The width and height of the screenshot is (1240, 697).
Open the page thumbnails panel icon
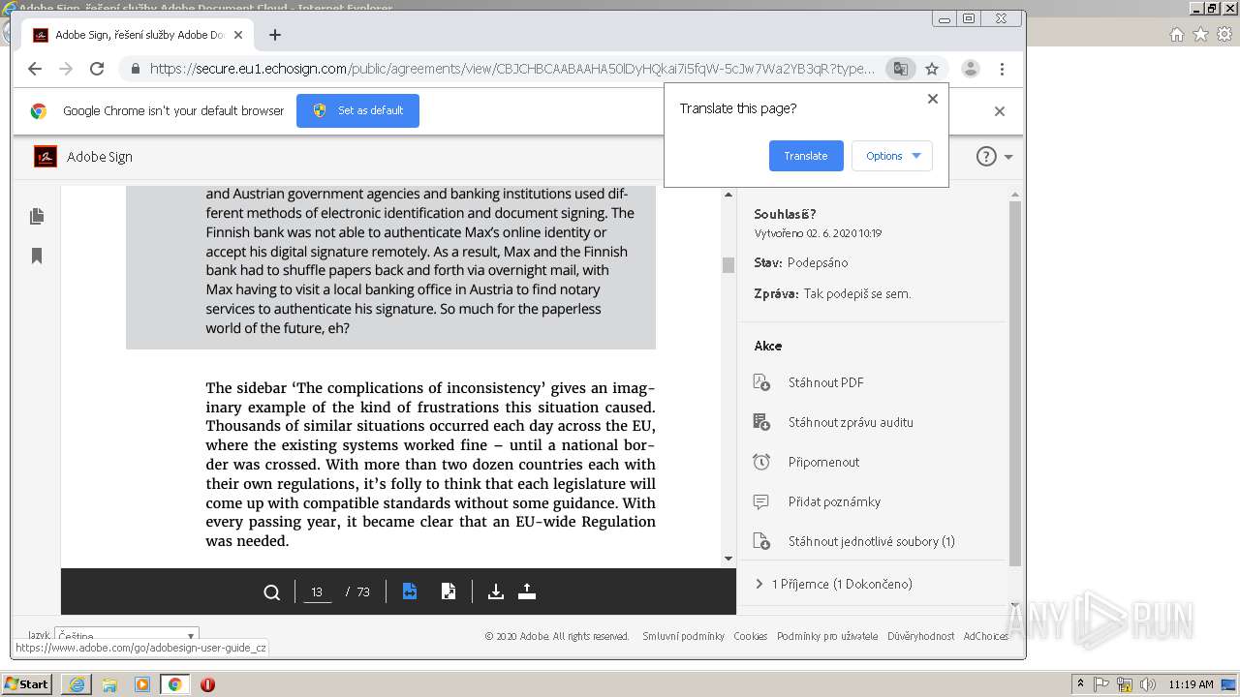click(x=37, y=216)
